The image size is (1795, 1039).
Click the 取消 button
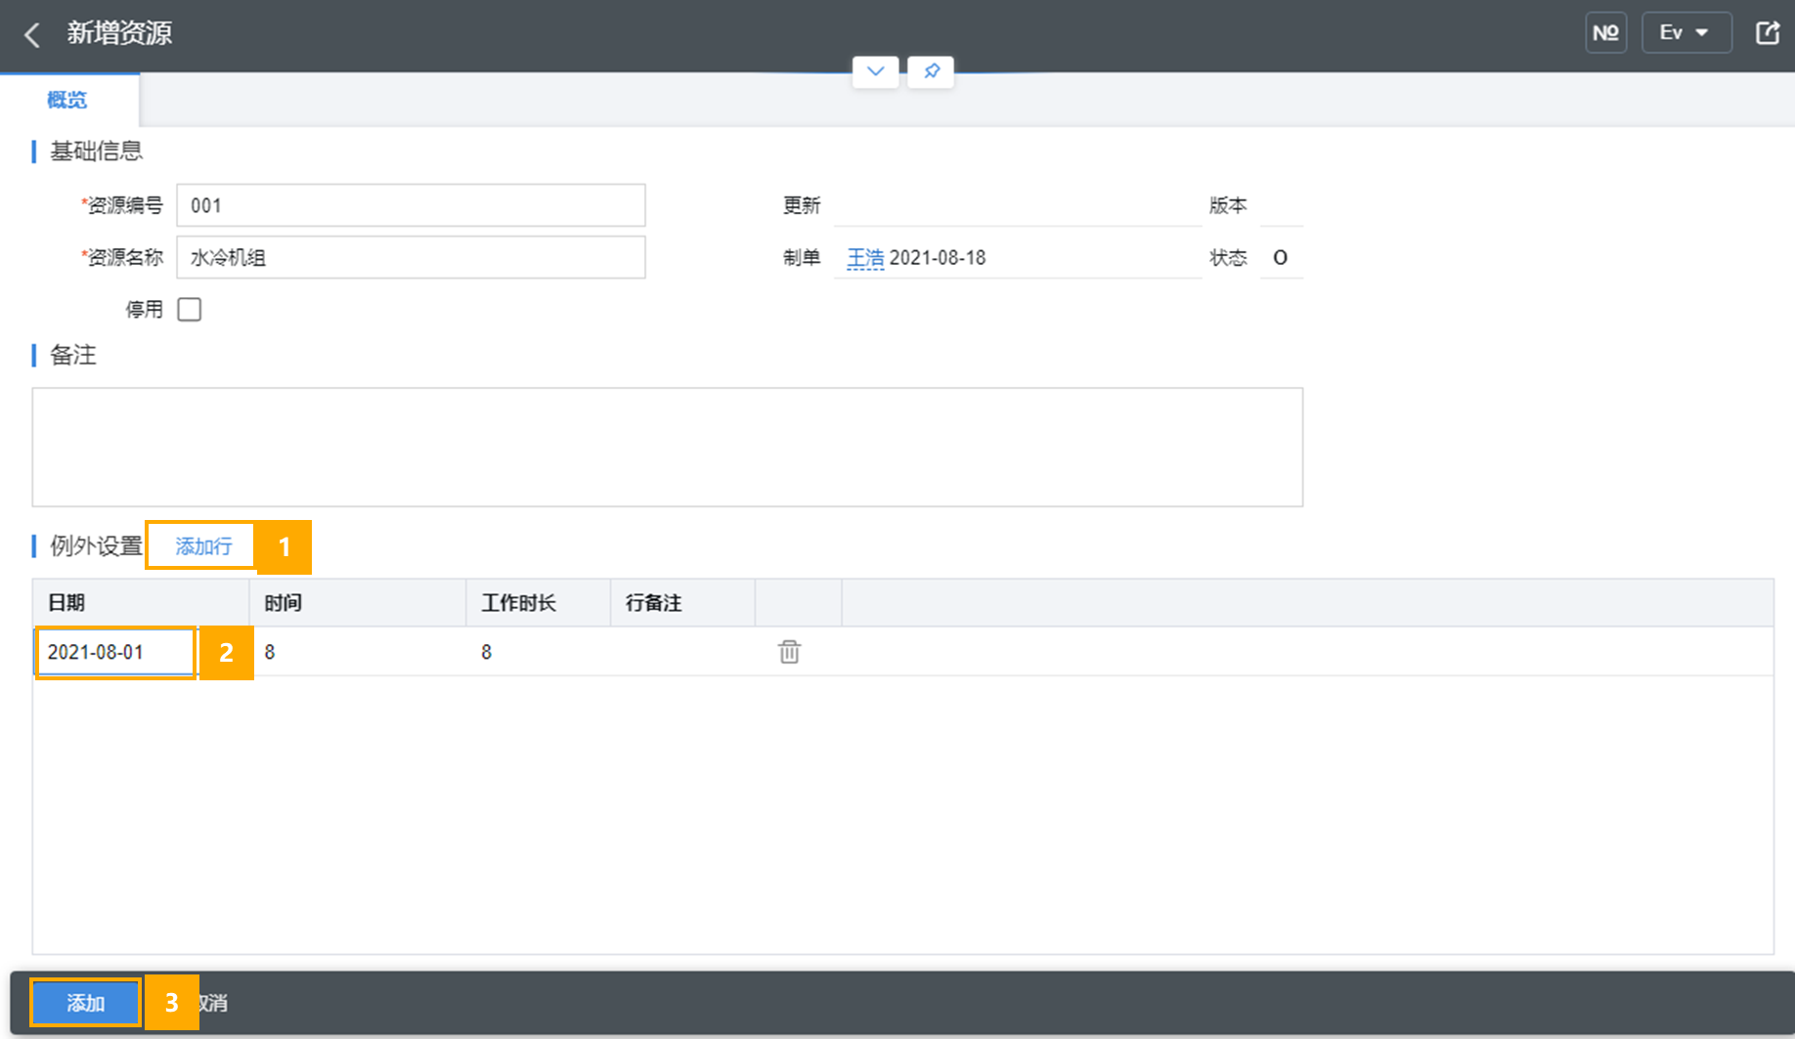211,1003
